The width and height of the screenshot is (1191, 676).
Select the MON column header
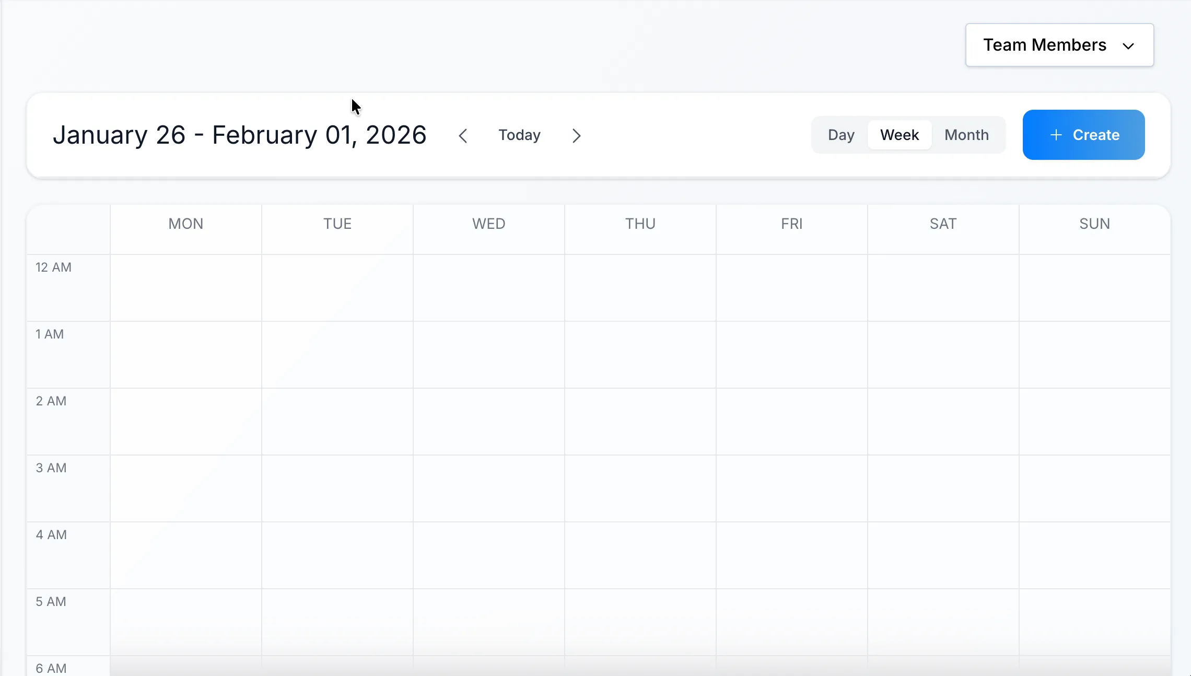click(185, 224)
